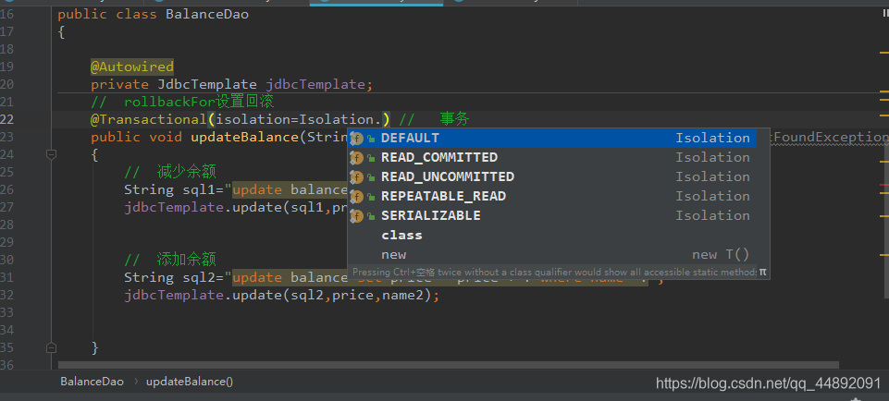Collapse fold marker at line 35
The width and height of the screenshot is (889, 401).
51,347
